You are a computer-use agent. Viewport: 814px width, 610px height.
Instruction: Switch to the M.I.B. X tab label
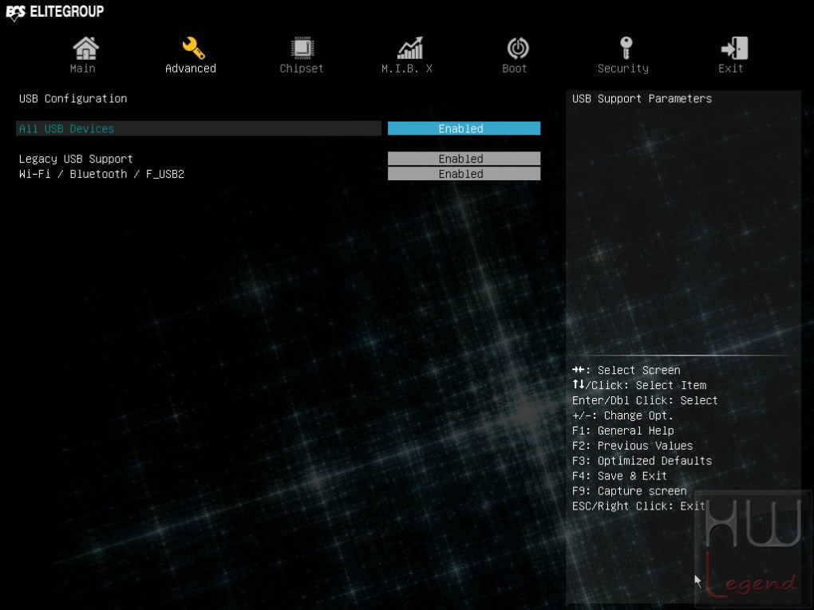click(407, 69)
